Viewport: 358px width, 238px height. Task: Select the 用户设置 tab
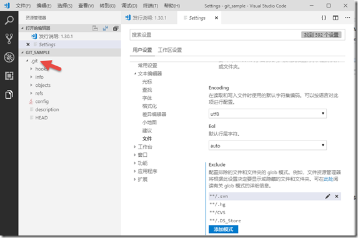pos(142,50)
